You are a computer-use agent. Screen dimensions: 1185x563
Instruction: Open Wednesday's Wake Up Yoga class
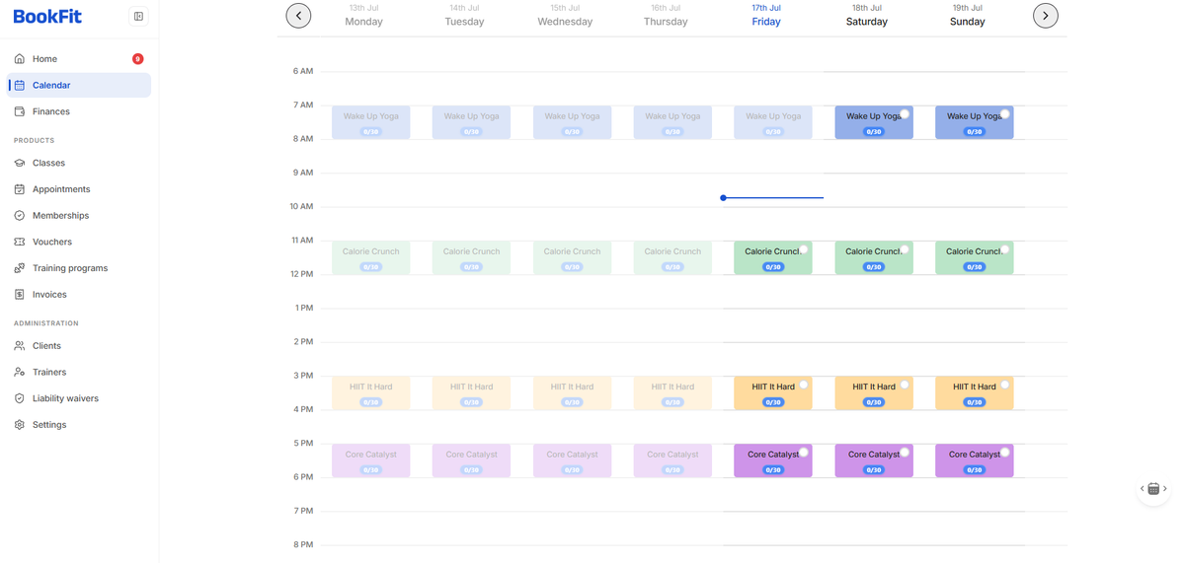[572, 122]
